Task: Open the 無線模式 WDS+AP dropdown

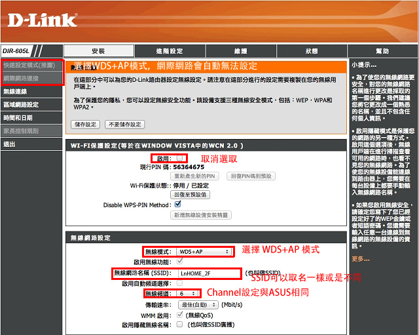Action: pos(204,252)
